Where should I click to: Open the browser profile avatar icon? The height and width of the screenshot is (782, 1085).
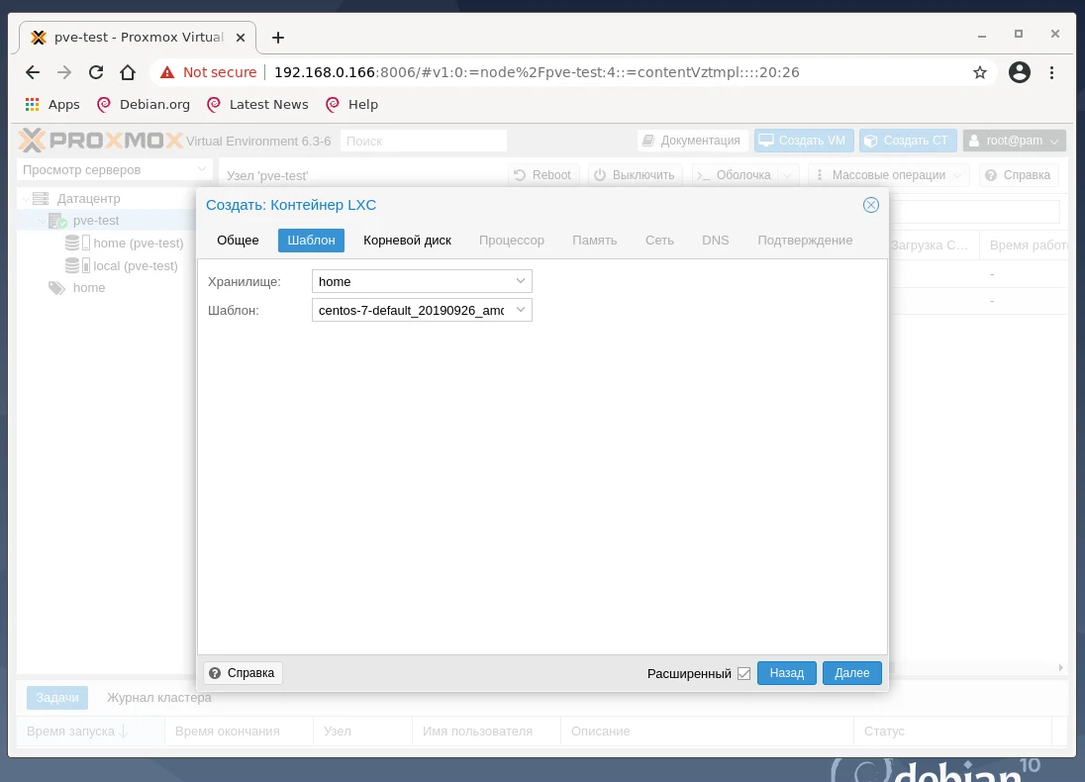[1019, 72]
